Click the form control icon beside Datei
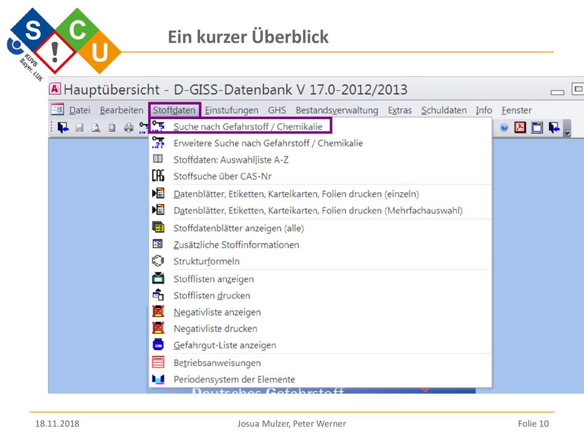This screenshot has height=438, width=584. click(58, 109)
